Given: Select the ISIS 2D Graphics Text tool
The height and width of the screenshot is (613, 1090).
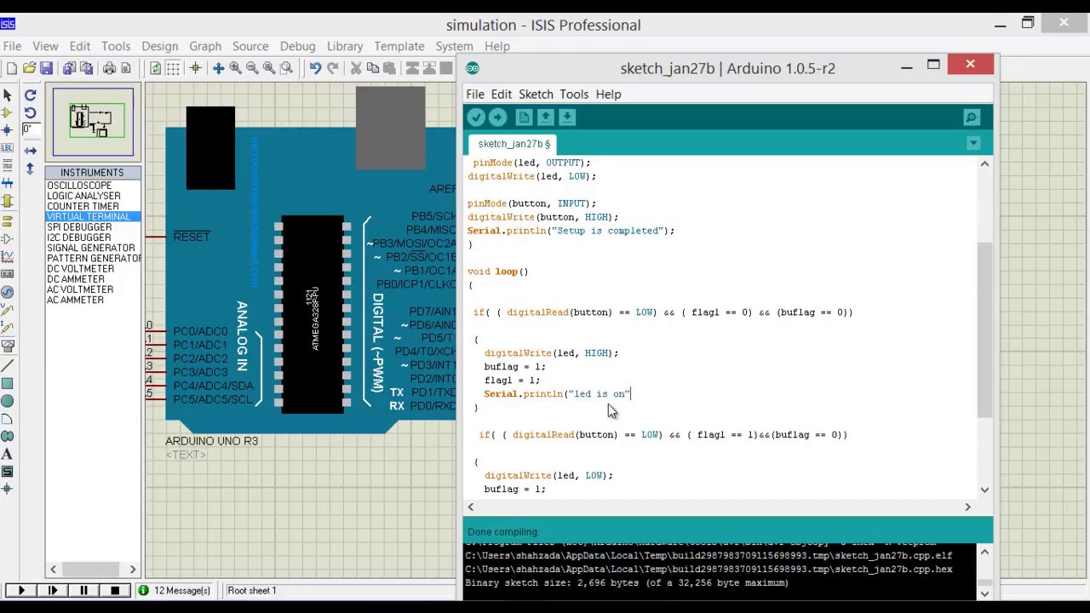Looking at the screenshot, I should click(7, 454).
